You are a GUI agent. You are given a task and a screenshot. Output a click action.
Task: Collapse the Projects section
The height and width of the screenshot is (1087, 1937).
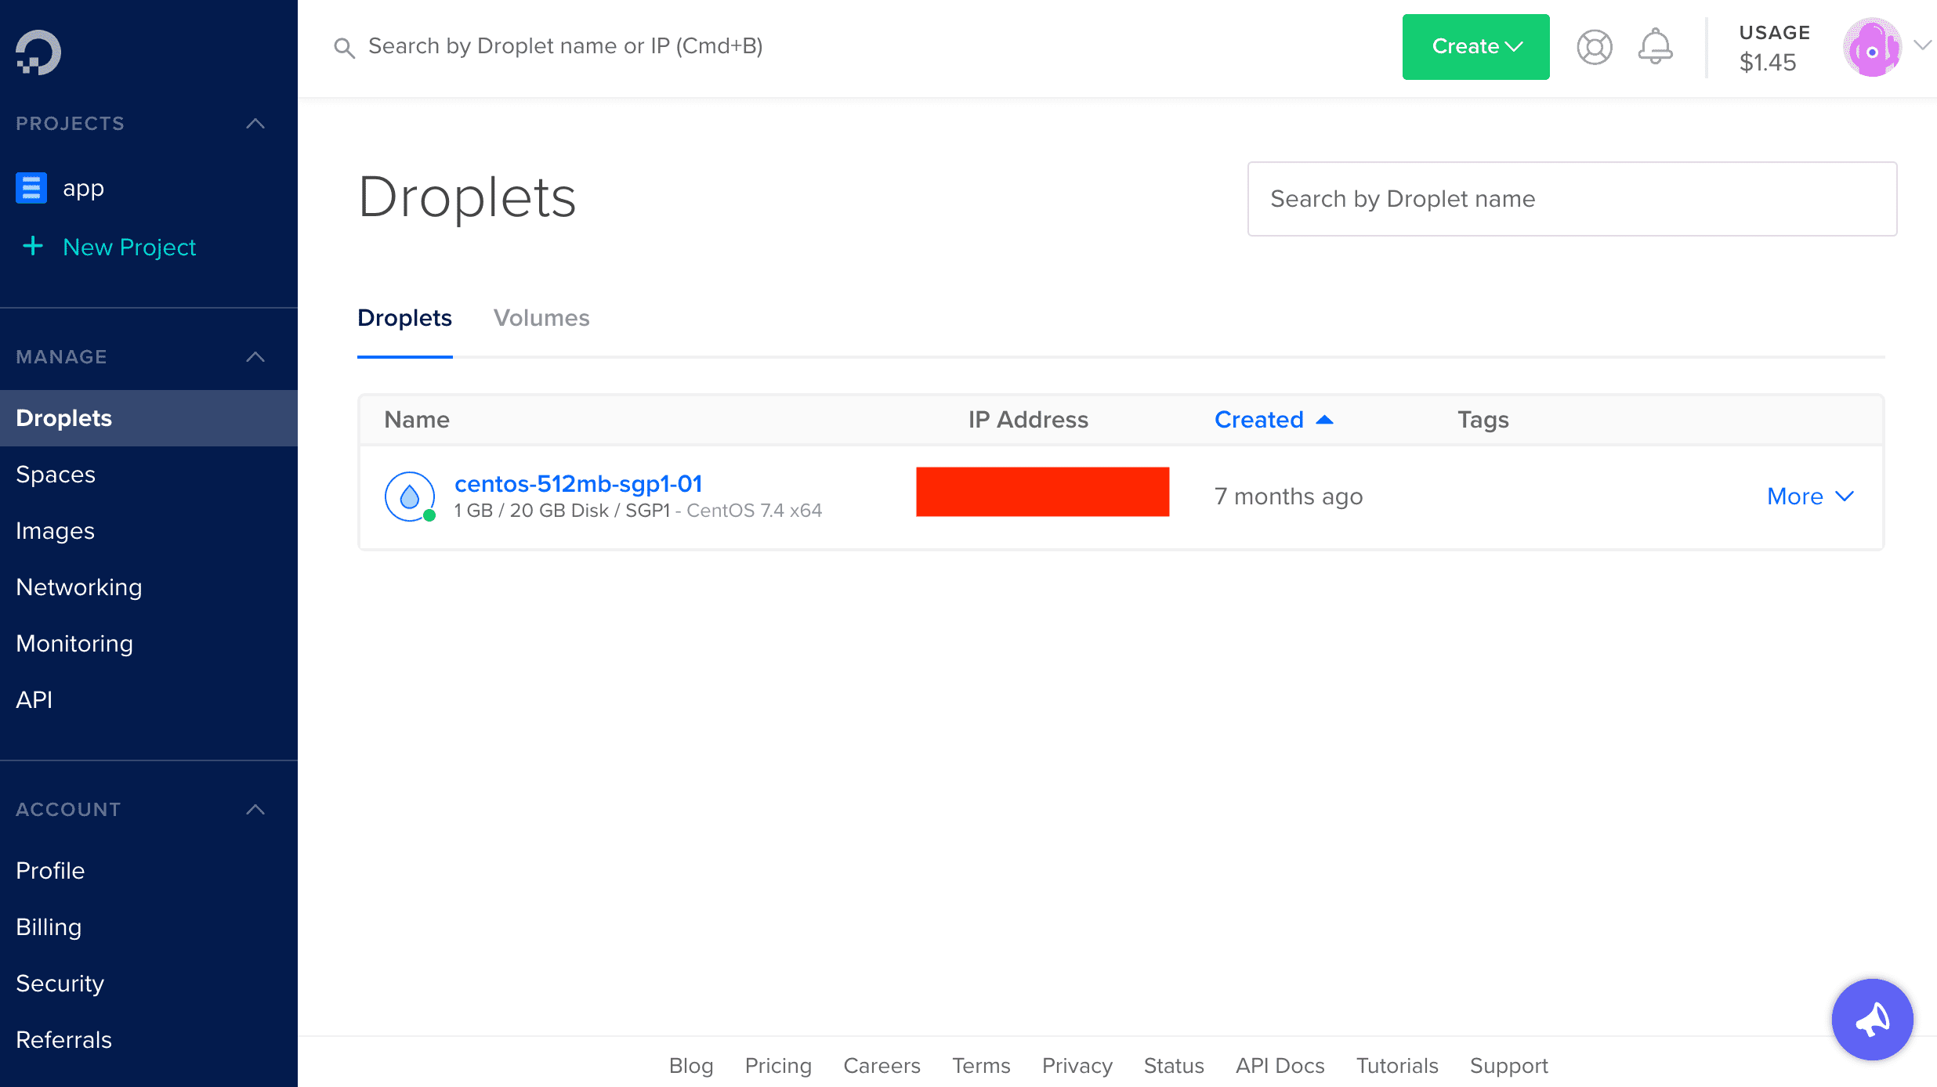click(255, 124)
